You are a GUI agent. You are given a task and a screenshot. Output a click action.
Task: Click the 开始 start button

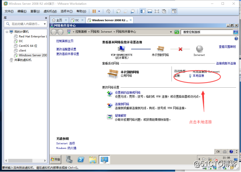pos(55,159)
